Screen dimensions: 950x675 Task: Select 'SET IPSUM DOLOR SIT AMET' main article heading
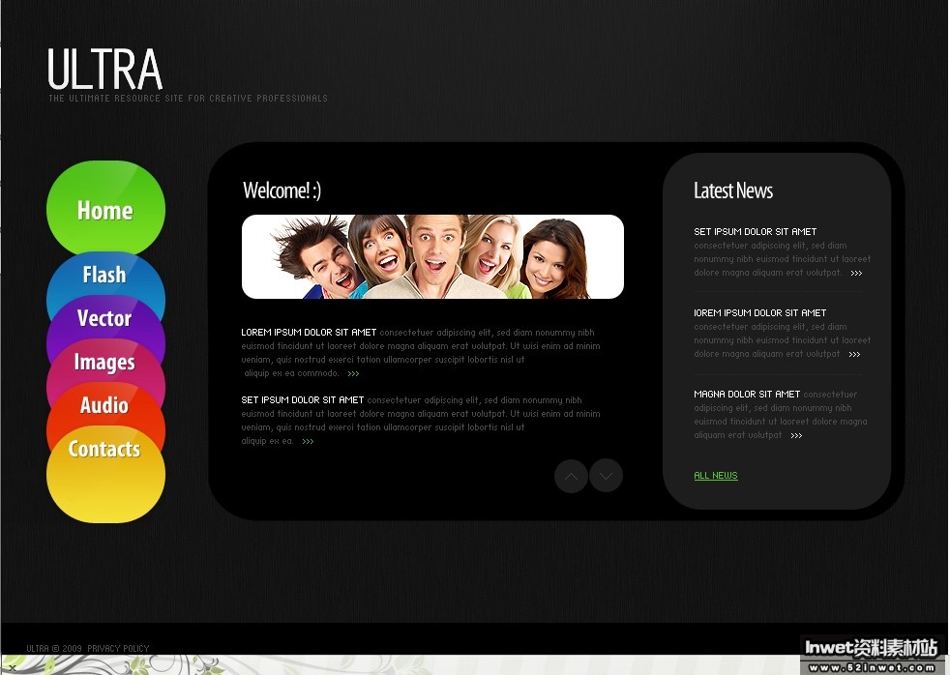coord(303,400)
